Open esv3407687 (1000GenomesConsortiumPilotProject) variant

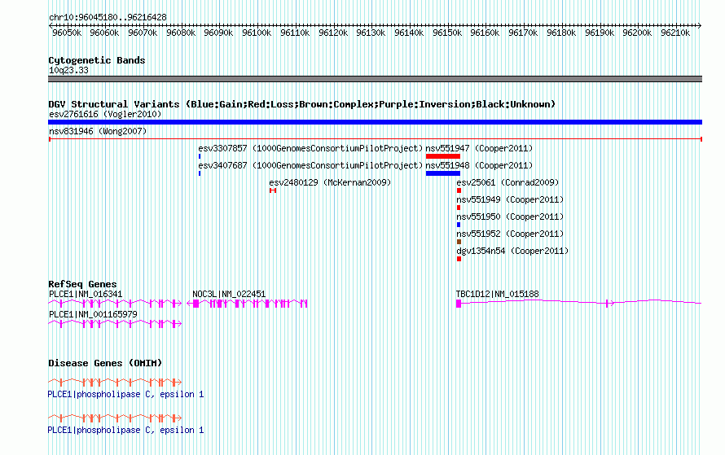[310, 165]
